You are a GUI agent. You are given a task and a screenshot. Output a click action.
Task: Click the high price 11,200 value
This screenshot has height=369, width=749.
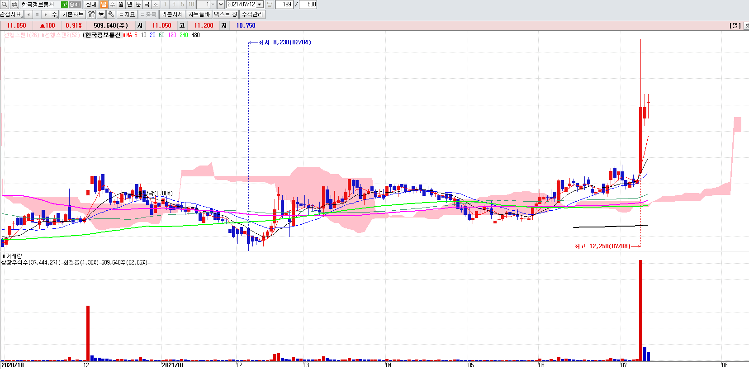(x=204, y=26)
